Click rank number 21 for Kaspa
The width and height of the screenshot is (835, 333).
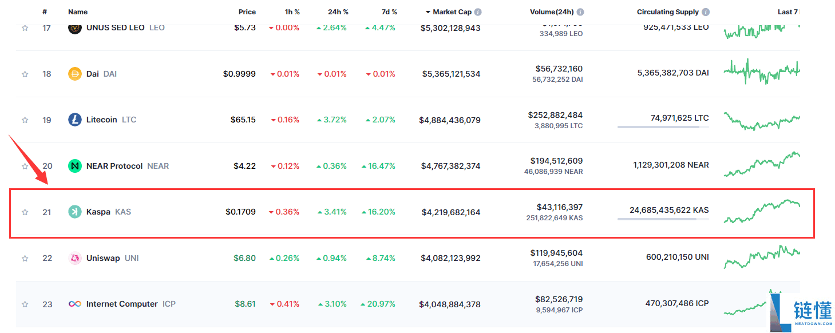pos(47,212)
